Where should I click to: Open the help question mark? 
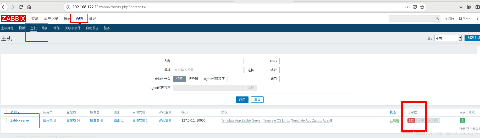[477, 18]
